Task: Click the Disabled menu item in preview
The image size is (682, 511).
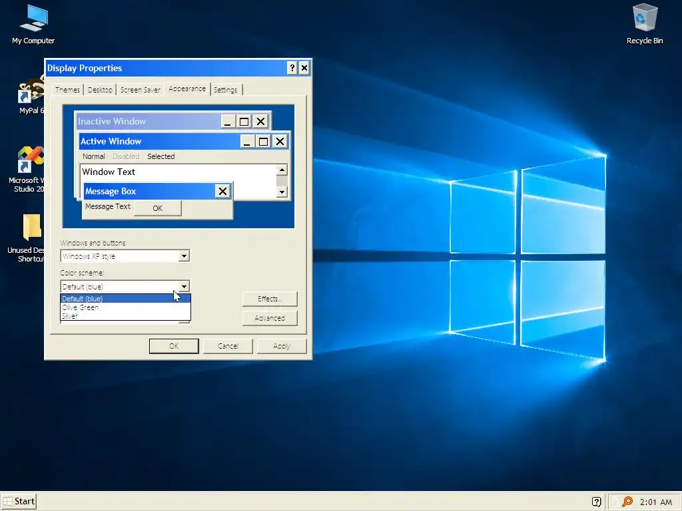Action: 126,156
